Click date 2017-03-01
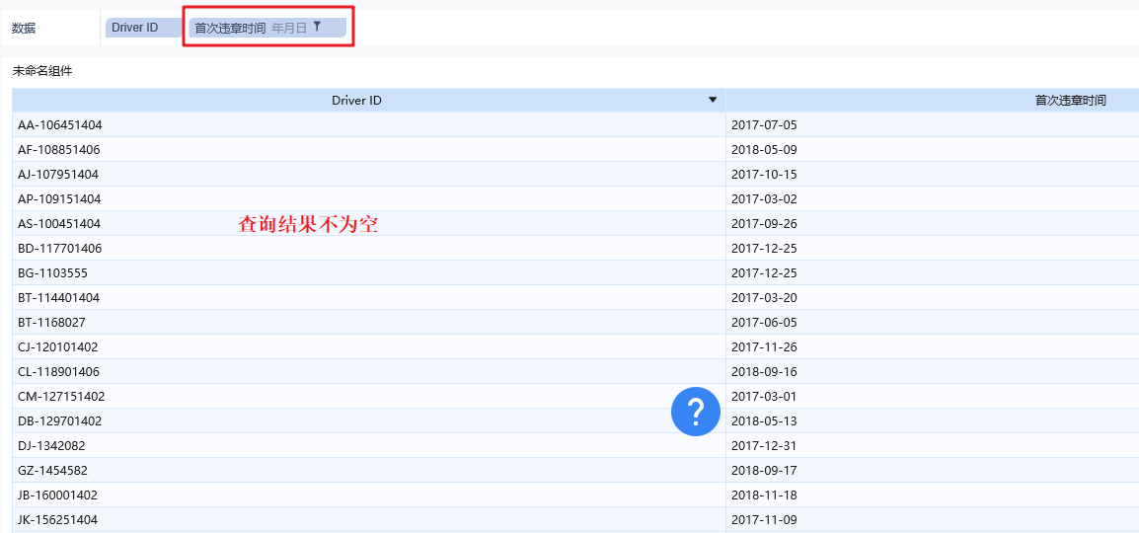Image resolution: width=1139 pixels, height=533 pixels. [x=764, y=397]
